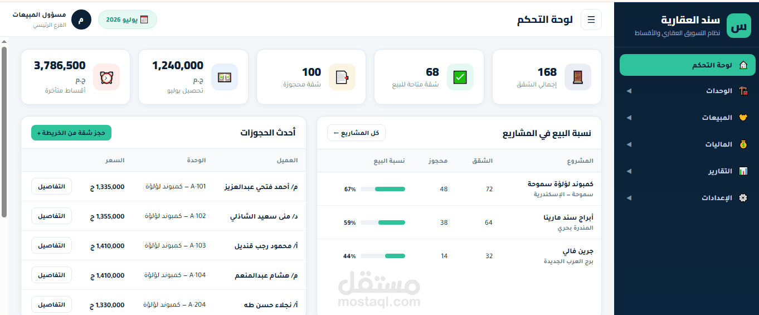Click unit cell A-102 – كمبوند لؤلؤة
The width and height of the screenshot is (759, 315).
click(x=176, y=216)
